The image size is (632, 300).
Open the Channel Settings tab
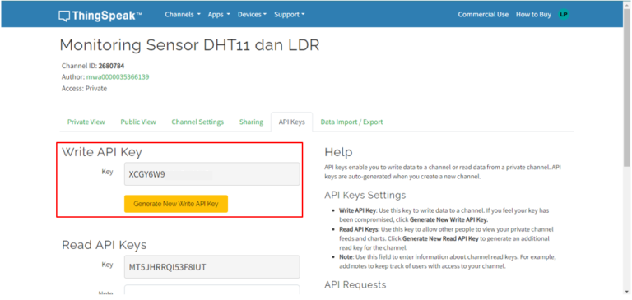[x=197, y=122]
